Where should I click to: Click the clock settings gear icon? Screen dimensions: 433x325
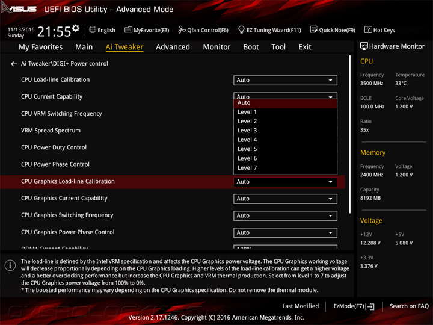(76, 28)
